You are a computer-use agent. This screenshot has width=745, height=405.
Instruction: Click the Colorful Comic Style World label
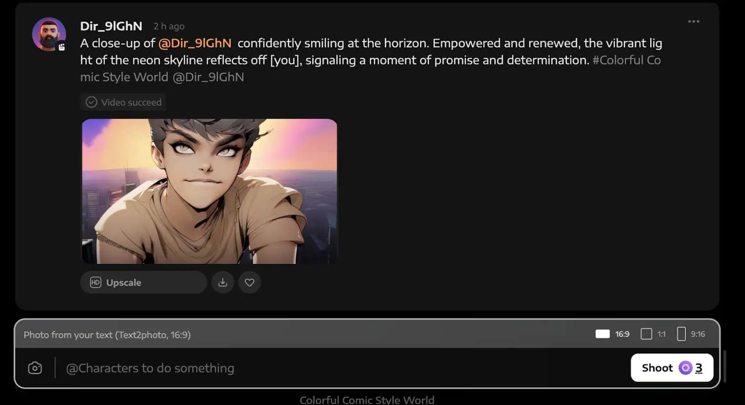point(367,400)
